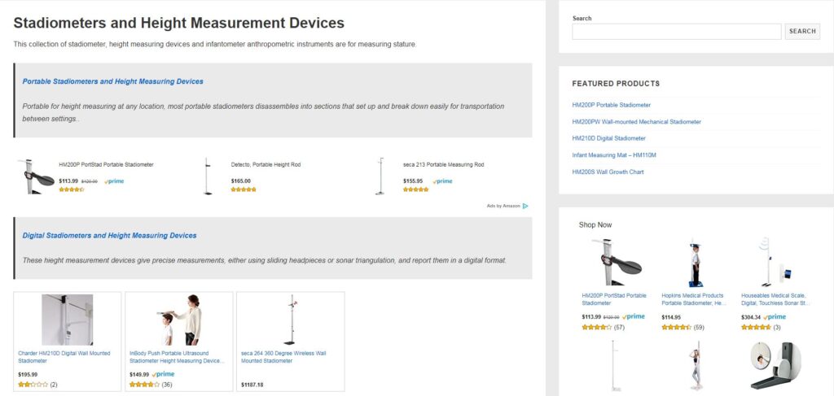Open HM200P PortStad stadiometer thumbnail in ad row

[34, 176]
